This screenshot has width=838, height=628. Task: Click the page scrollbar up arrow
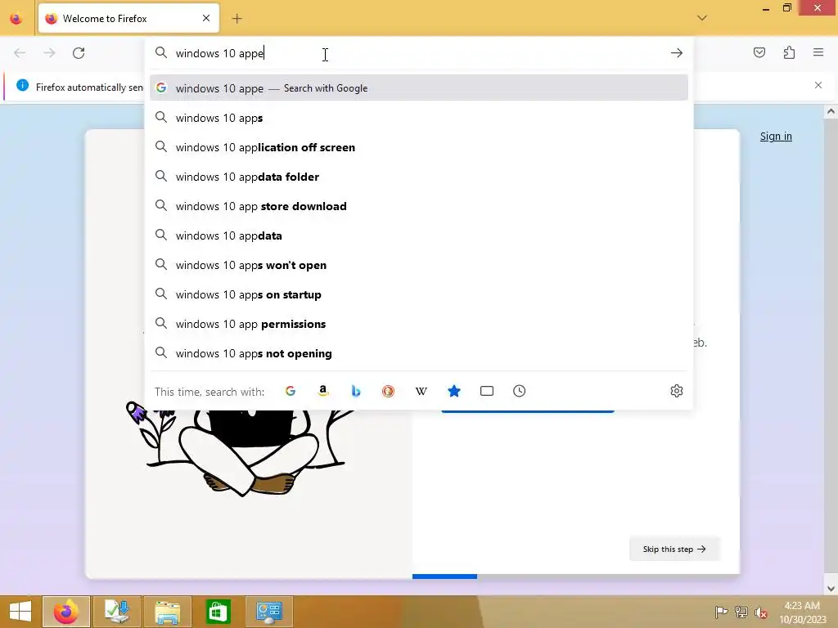(x=831, y=111)
